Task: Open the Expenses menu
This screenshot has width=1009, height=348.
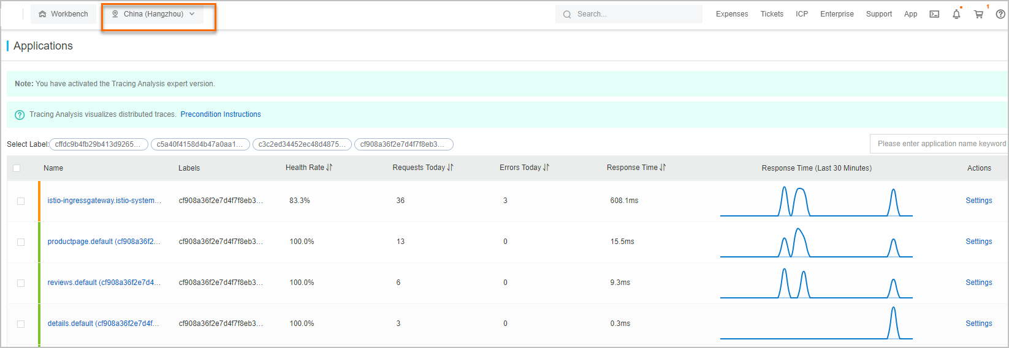Action: (732, 14)
